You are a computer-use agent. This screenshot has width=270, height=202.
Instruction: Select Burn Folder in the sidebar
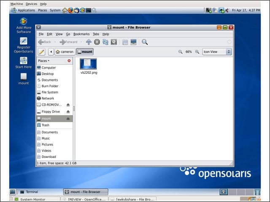point(54,86)
